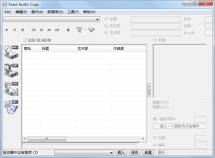Click the 保存 button
Image resolution: width=215 pixels, height=158 pixels.
pos(135,152)
